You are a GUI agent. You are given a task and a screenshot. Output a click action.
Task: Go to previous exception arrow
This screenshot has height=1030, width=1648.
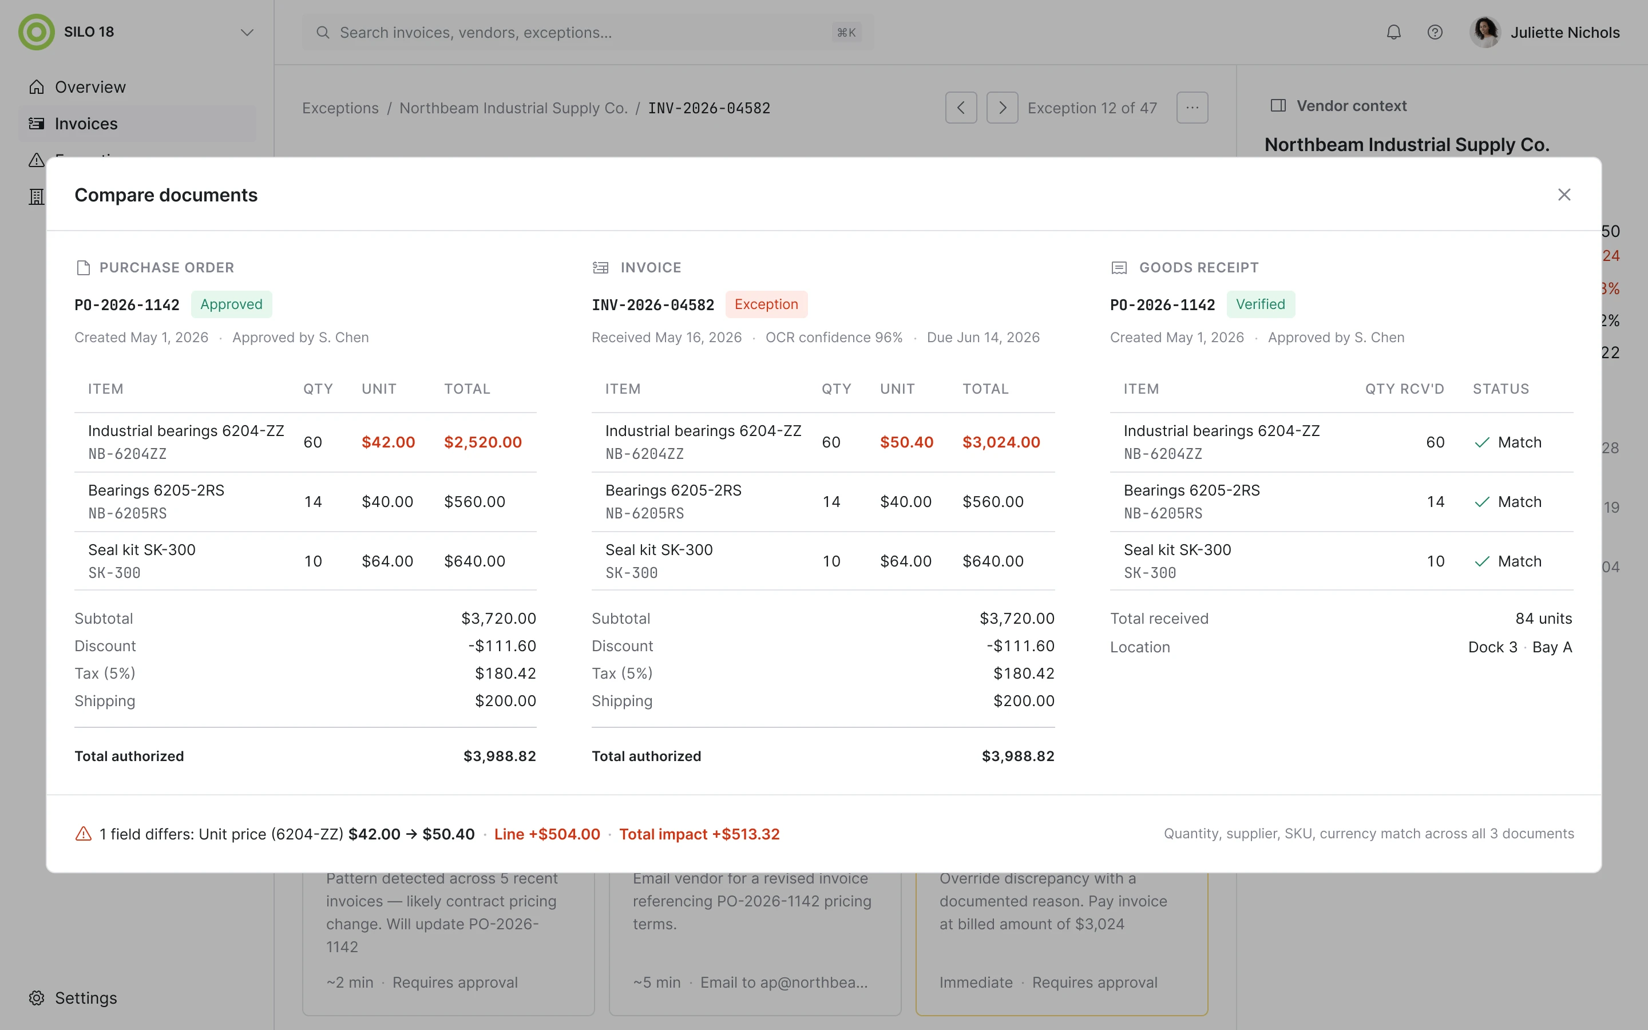(961, 108)
